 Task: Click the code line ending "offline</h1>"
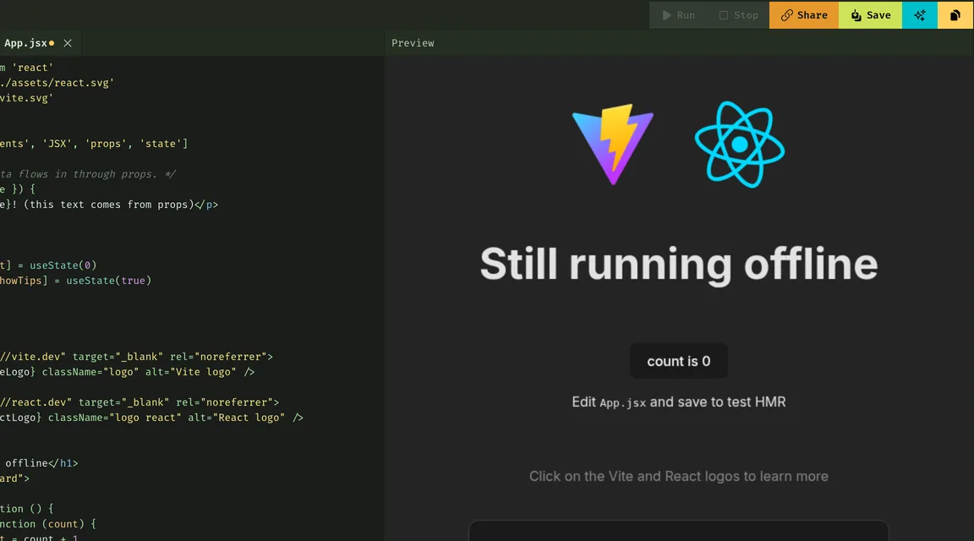[39, 463]
